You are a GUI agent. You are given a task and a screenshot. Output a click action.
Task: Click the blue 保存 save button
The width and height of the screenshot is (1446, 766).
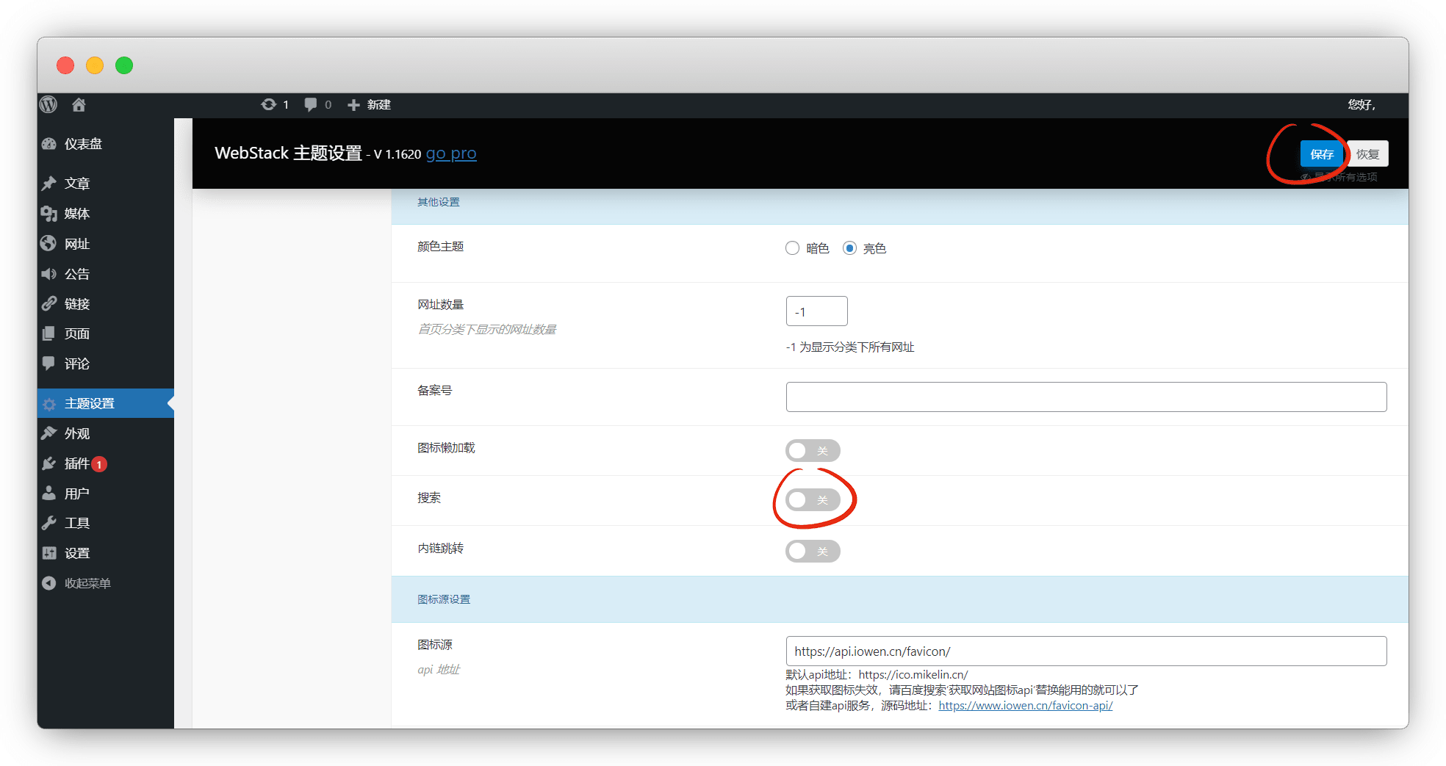[1321, 154]
